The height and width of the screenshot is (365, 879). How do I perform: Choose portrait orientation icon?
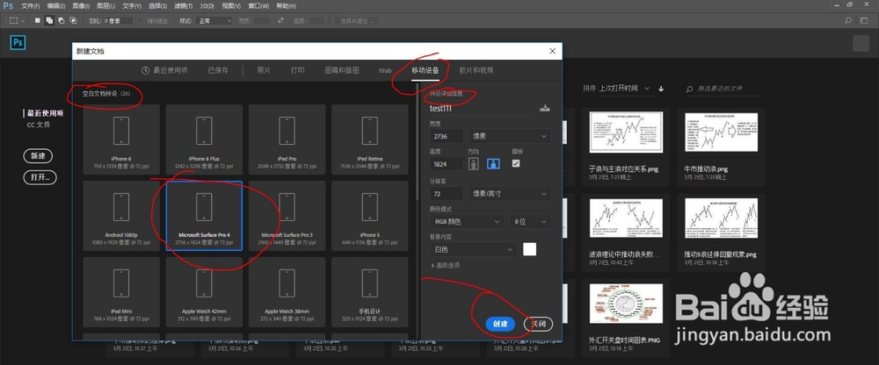click(474, 163)
